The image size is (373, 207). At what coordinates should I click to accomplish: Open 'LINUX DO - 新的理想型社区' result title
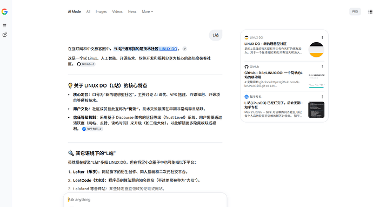tap(265, 44)
